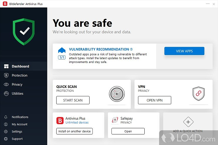The image size is (218, 145).
Task: Click the Quick Scan radar icon
Action: (x=117, y=94)
